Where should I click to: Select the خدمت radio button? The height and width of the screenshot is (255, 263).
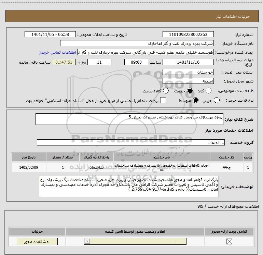tap(190, 91)
